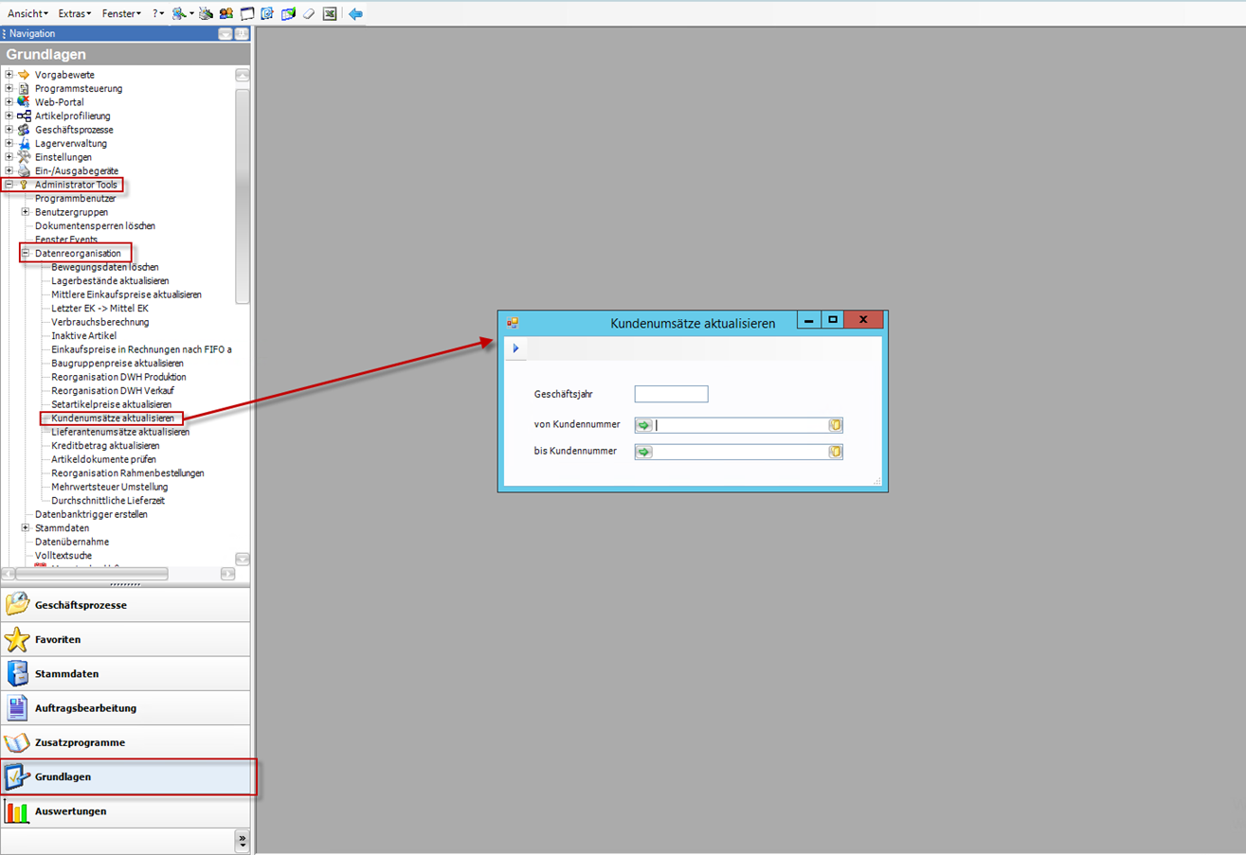This screenshot has height=855, width=1246.
Task: Click the Excel export icon in toolbar
Action: pyautogui.click(x=330, y=14)
